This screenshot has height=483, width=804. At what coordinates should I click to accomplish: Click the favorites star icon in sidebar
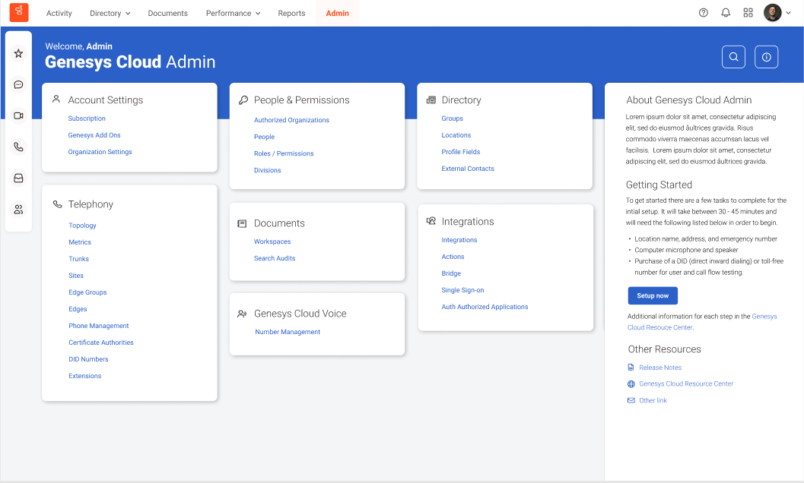(x=18, y=53)
